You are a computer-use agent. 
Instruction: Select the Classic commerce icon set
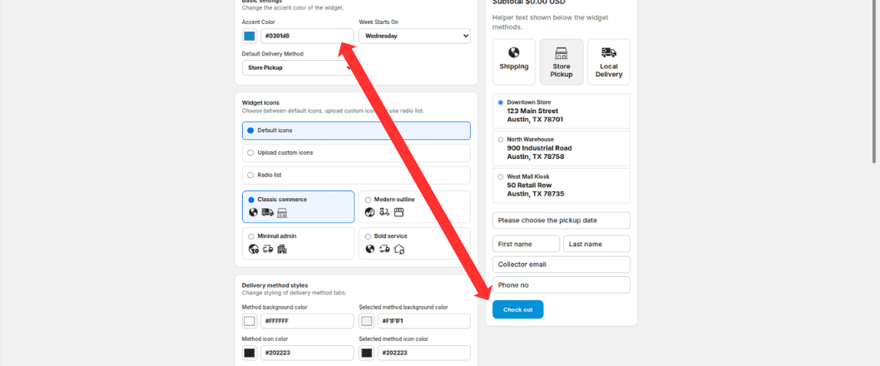tap(298, 207)
